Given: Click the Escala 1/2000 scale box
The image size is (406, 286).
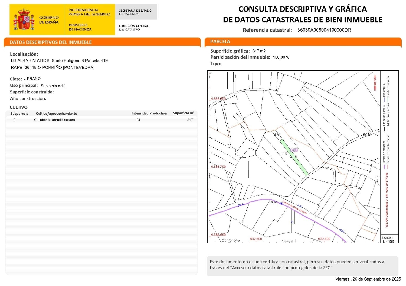Looking at the screenshot, I should pyautogui.click(x=389, y=239).
